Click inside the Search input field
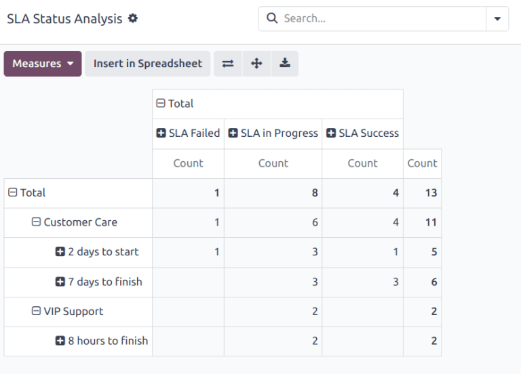This screenshot has height=374, width=521. point(380,19)
